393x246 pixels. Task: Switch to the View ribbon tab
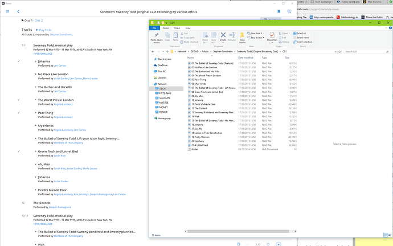188,28
